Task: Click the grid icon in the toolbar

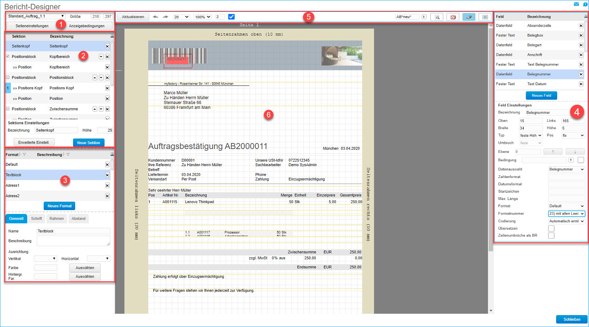Action: click(x=485, y=17)
